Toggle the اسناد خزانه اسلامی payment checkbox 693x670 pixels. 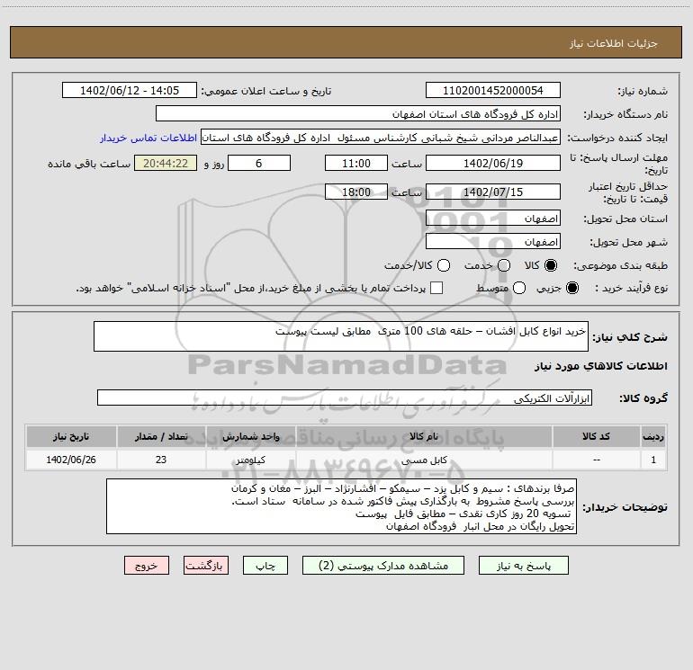click(x=436, y=288)
